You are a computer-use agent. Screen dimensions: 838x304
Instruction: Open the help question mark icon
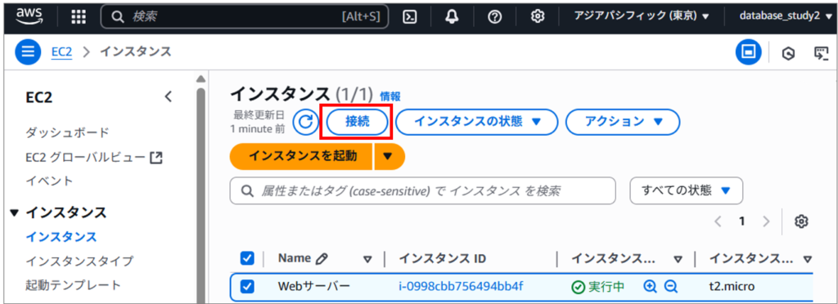(x=494, y=16)
